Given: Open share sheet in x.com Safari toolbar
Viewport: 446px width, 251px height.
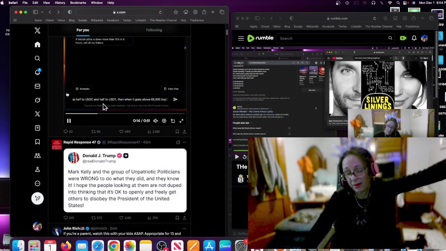Looking at the screenshot, I should coord(204,12).
